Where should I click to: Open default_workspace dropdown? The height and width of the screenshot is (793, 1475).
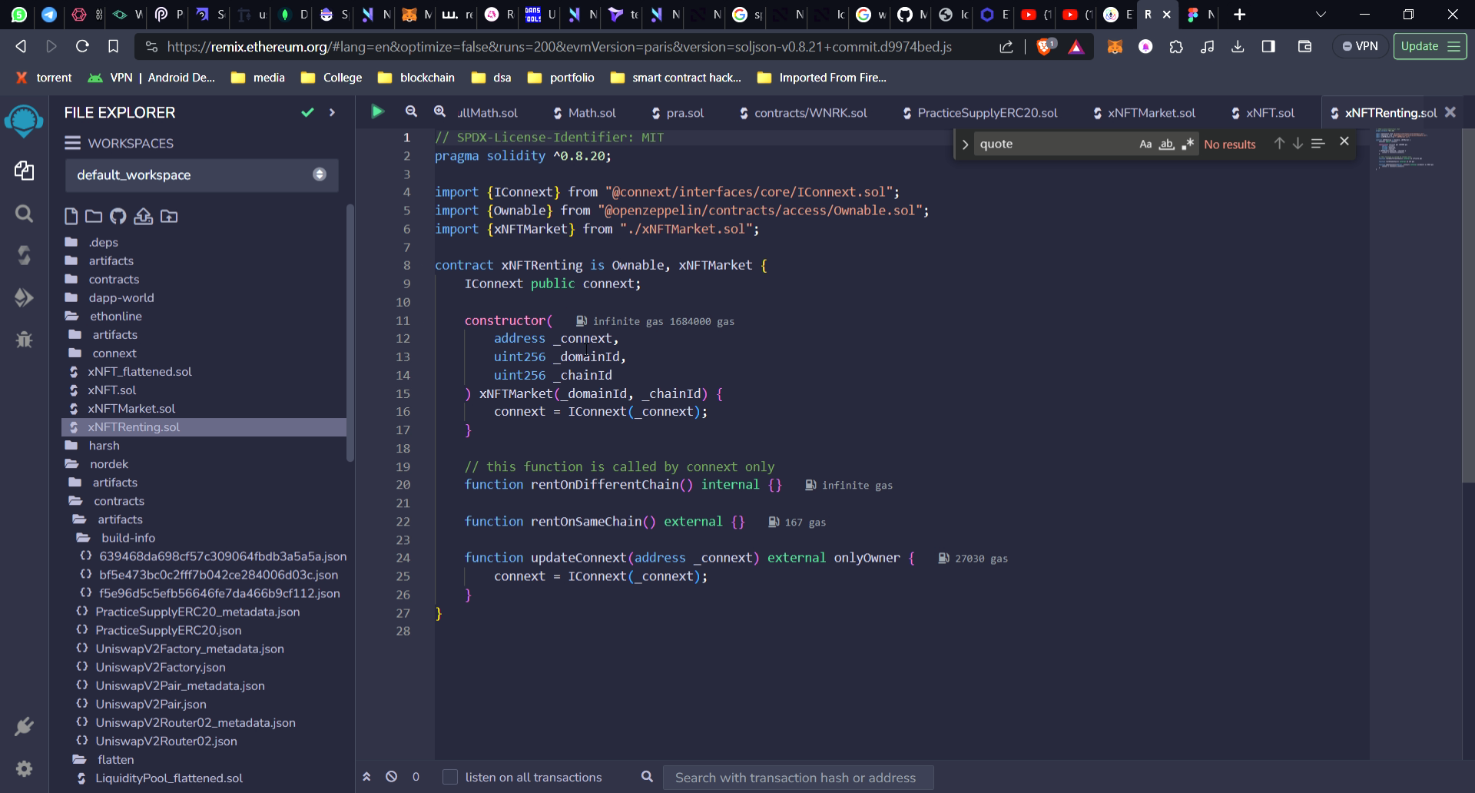click(x=201, y=174)
